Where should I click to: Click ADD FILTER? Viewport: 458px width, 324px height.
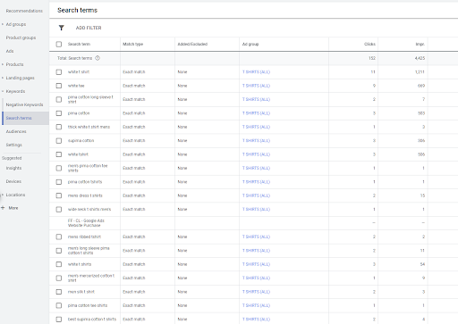click(x=89, y=28)
